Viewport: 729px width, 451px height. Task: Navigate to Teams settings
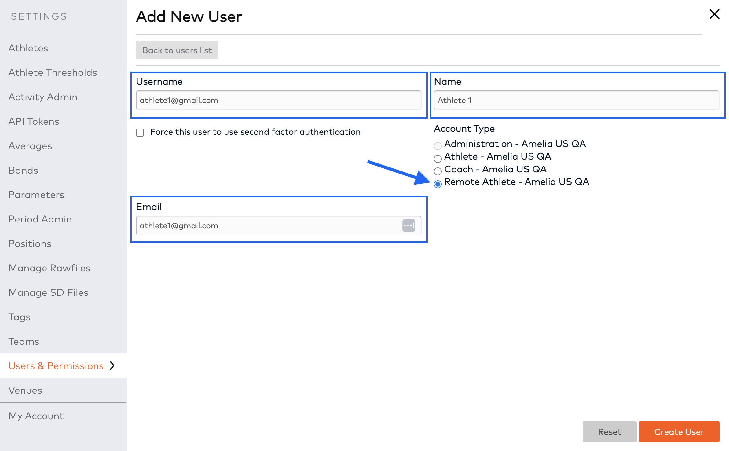click(24, 341)
